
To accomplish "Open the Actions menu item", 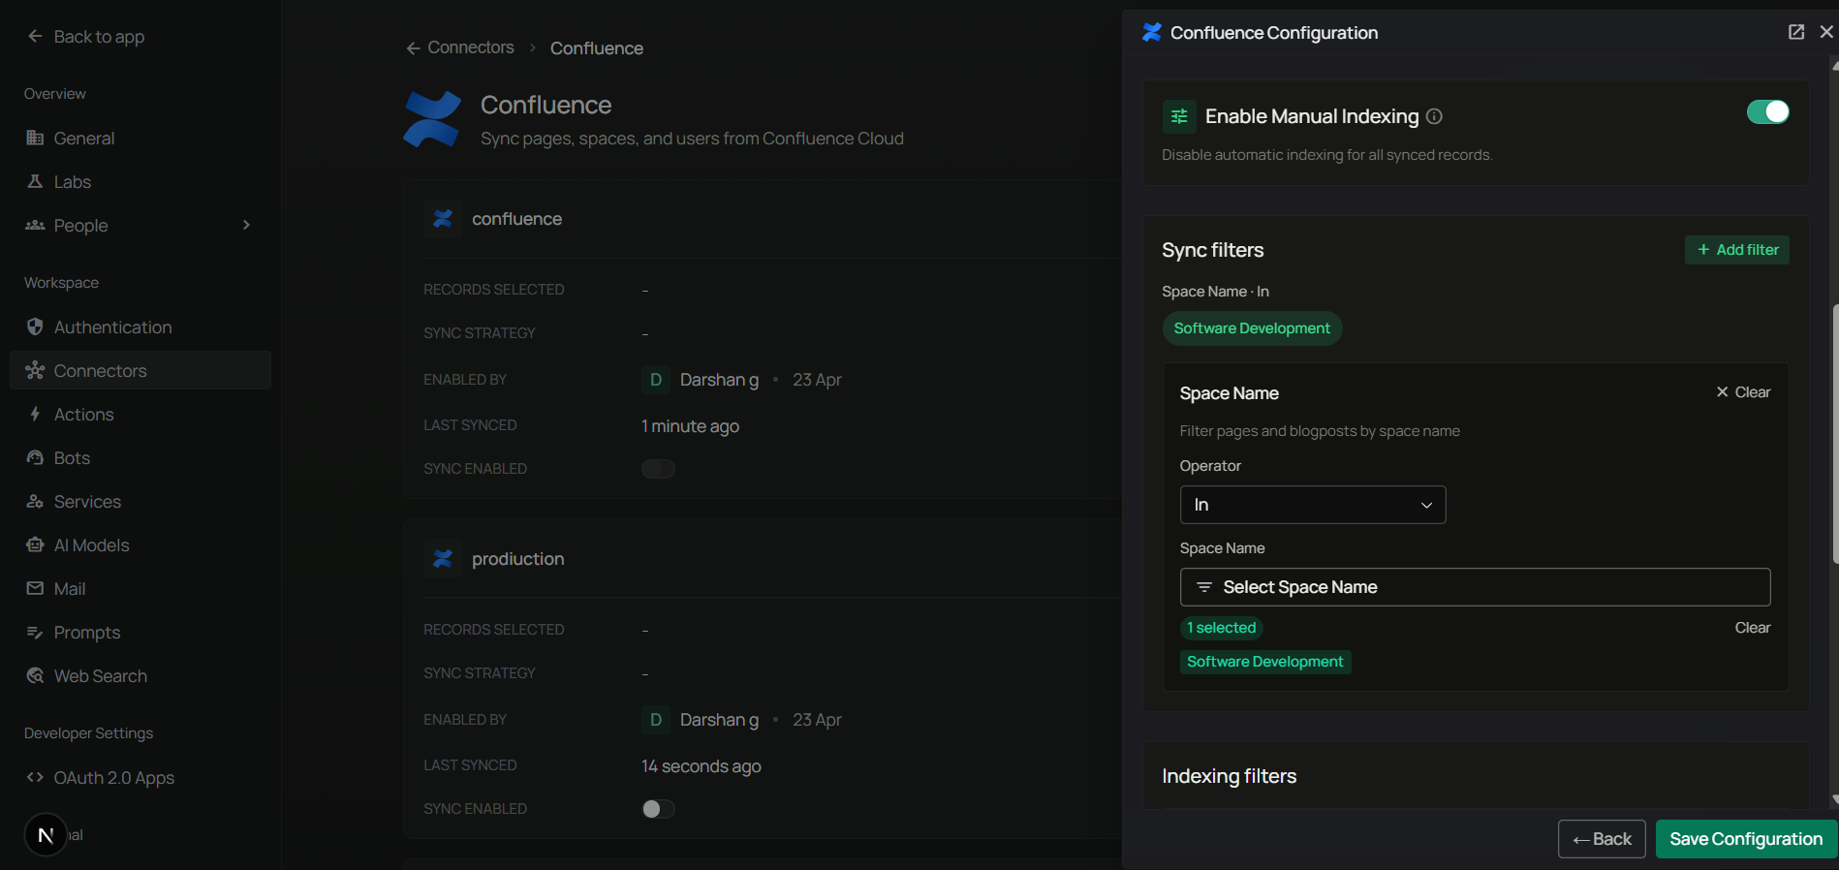I will point(140,414).
